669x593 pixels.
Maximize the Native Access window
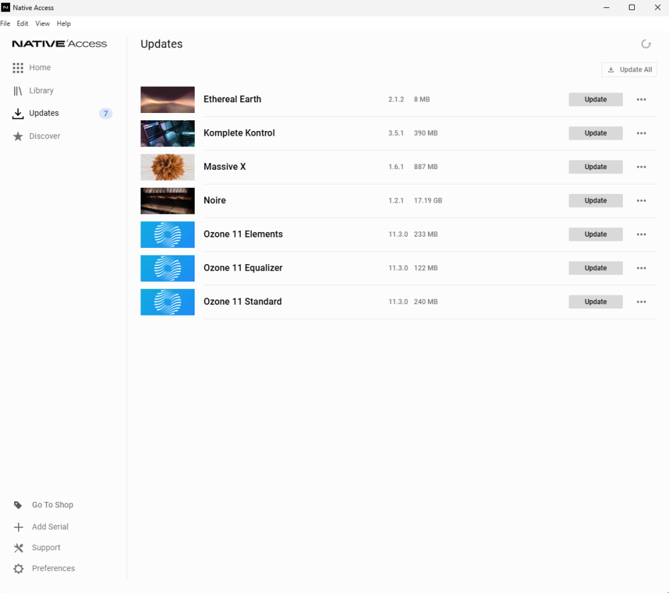pos(632,7)
